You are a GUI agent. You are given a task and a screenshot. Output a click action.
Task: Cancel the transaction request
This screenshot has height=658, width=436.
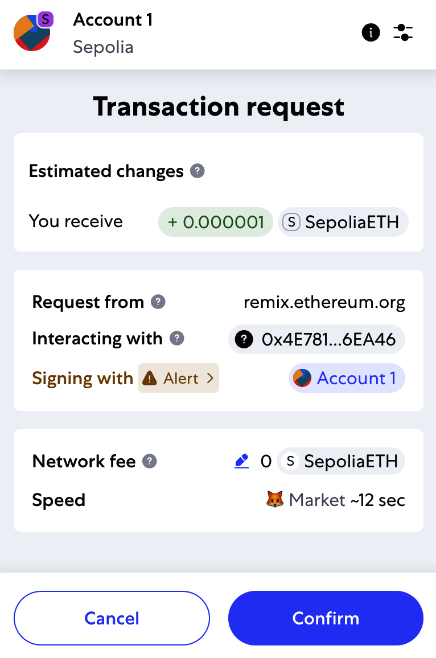pyautogui.click(x=112, y=618)
